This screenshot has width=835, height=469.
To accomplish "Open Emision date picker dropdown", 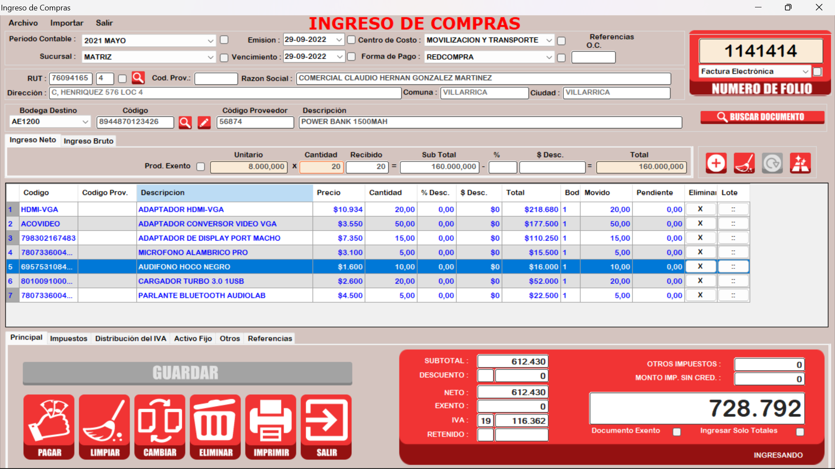I will point(339,40).
